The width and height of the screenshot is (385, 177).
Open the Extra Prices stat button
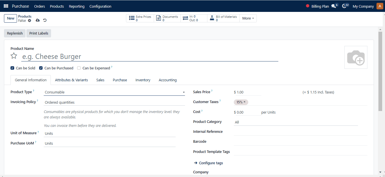point(140,18)
